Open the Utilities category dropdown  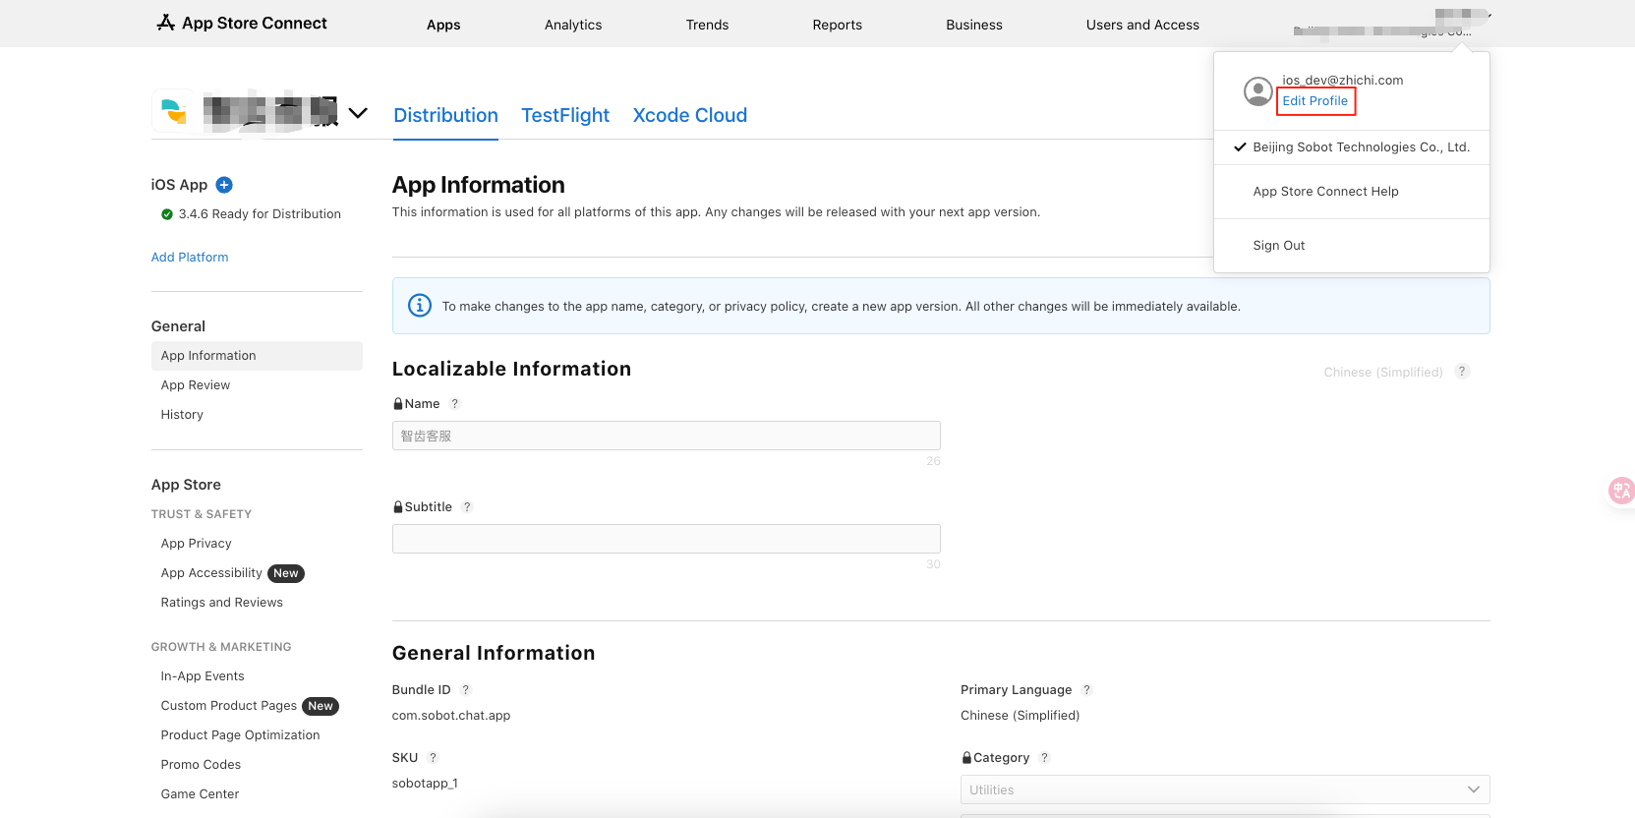click(1224, 789)
